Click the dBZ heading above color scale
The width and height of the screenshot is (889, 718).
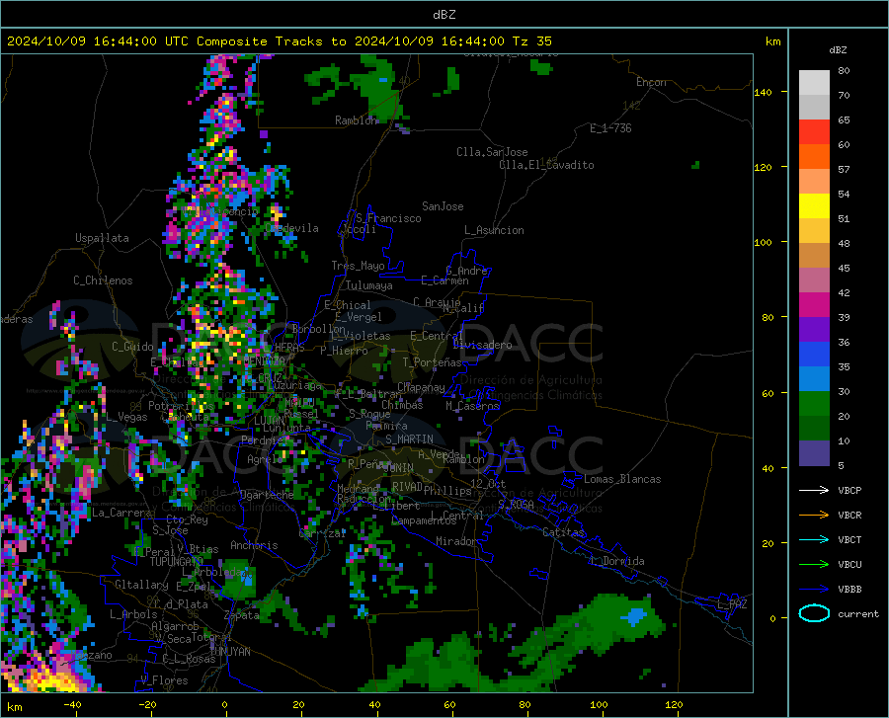tap(838, 49)
